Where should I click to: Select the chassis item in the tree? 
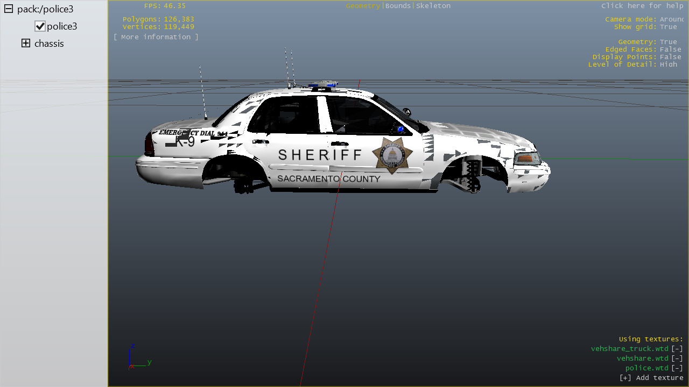49,44
